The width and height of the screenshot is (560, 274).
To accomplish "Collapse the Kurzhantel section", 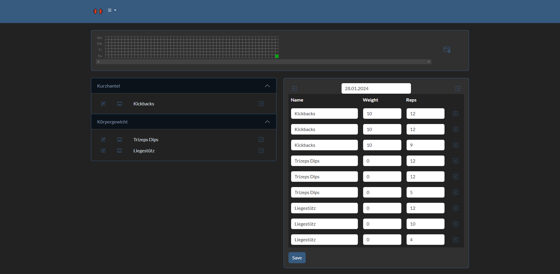I will (x=267, y=86).
